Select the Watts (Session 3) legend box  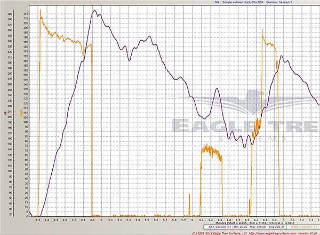tap(303, 227)
